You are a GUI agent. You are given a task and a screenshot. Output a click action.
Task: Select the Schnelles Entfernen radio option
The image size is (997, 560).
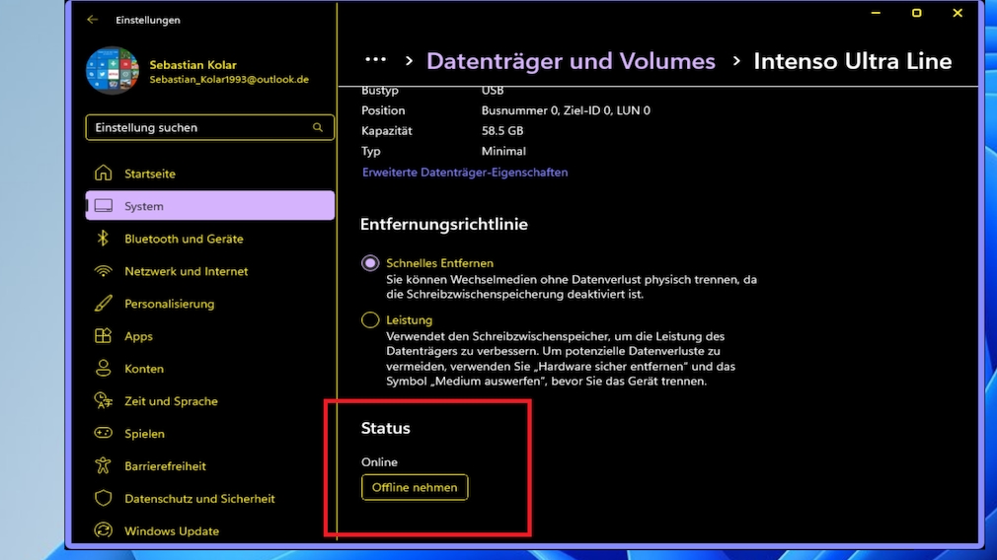tap(370, 263)
